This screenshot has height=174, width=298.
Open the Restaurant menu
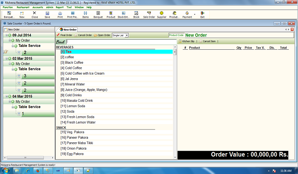coord(23,7)
